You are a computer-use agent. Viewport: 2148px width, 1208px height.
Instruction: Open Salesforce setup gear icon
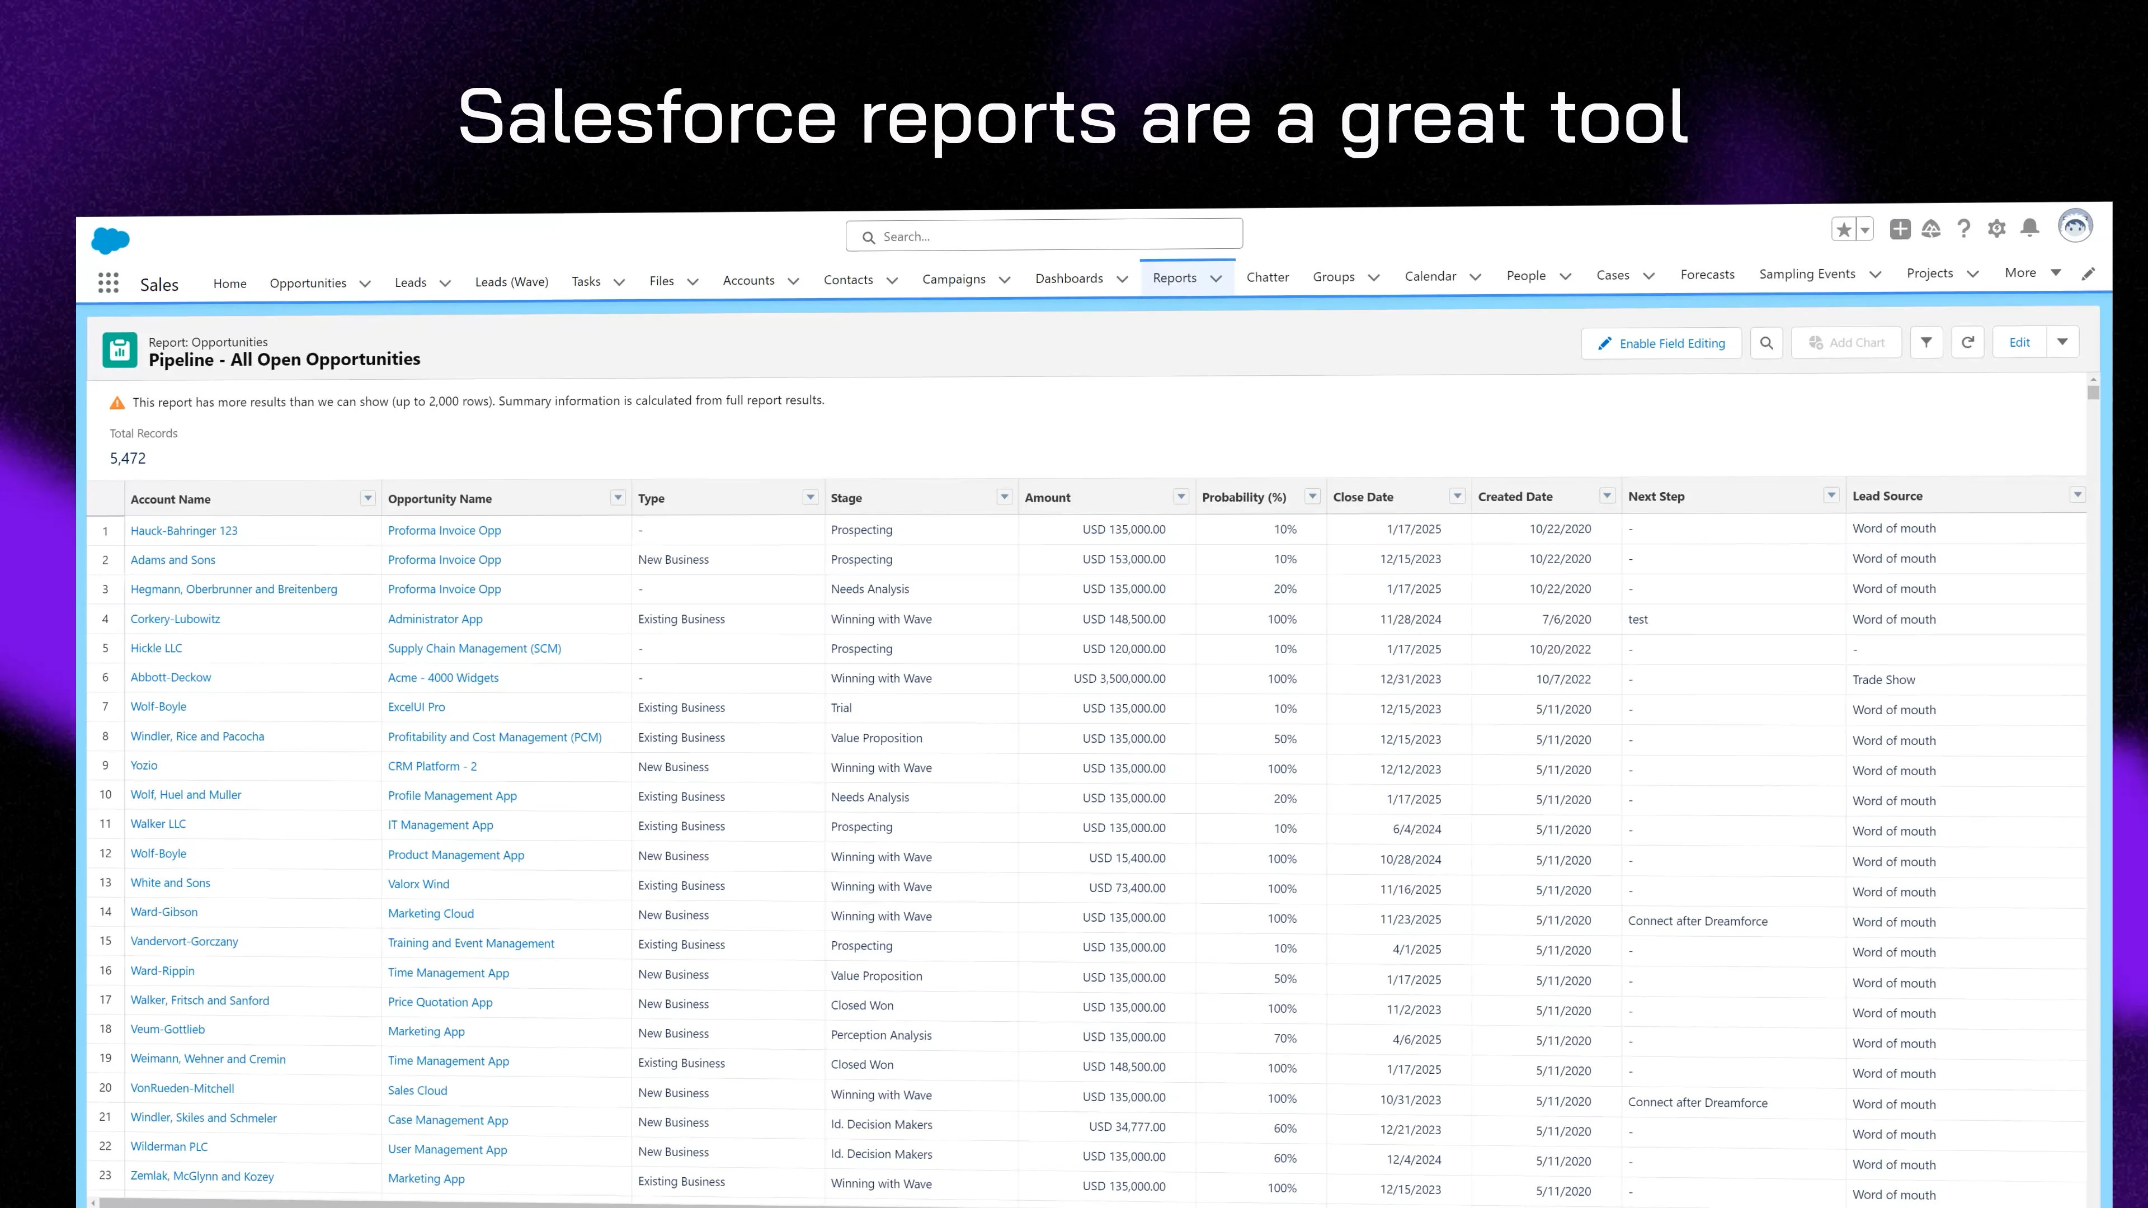click(x=1996, y=228)
